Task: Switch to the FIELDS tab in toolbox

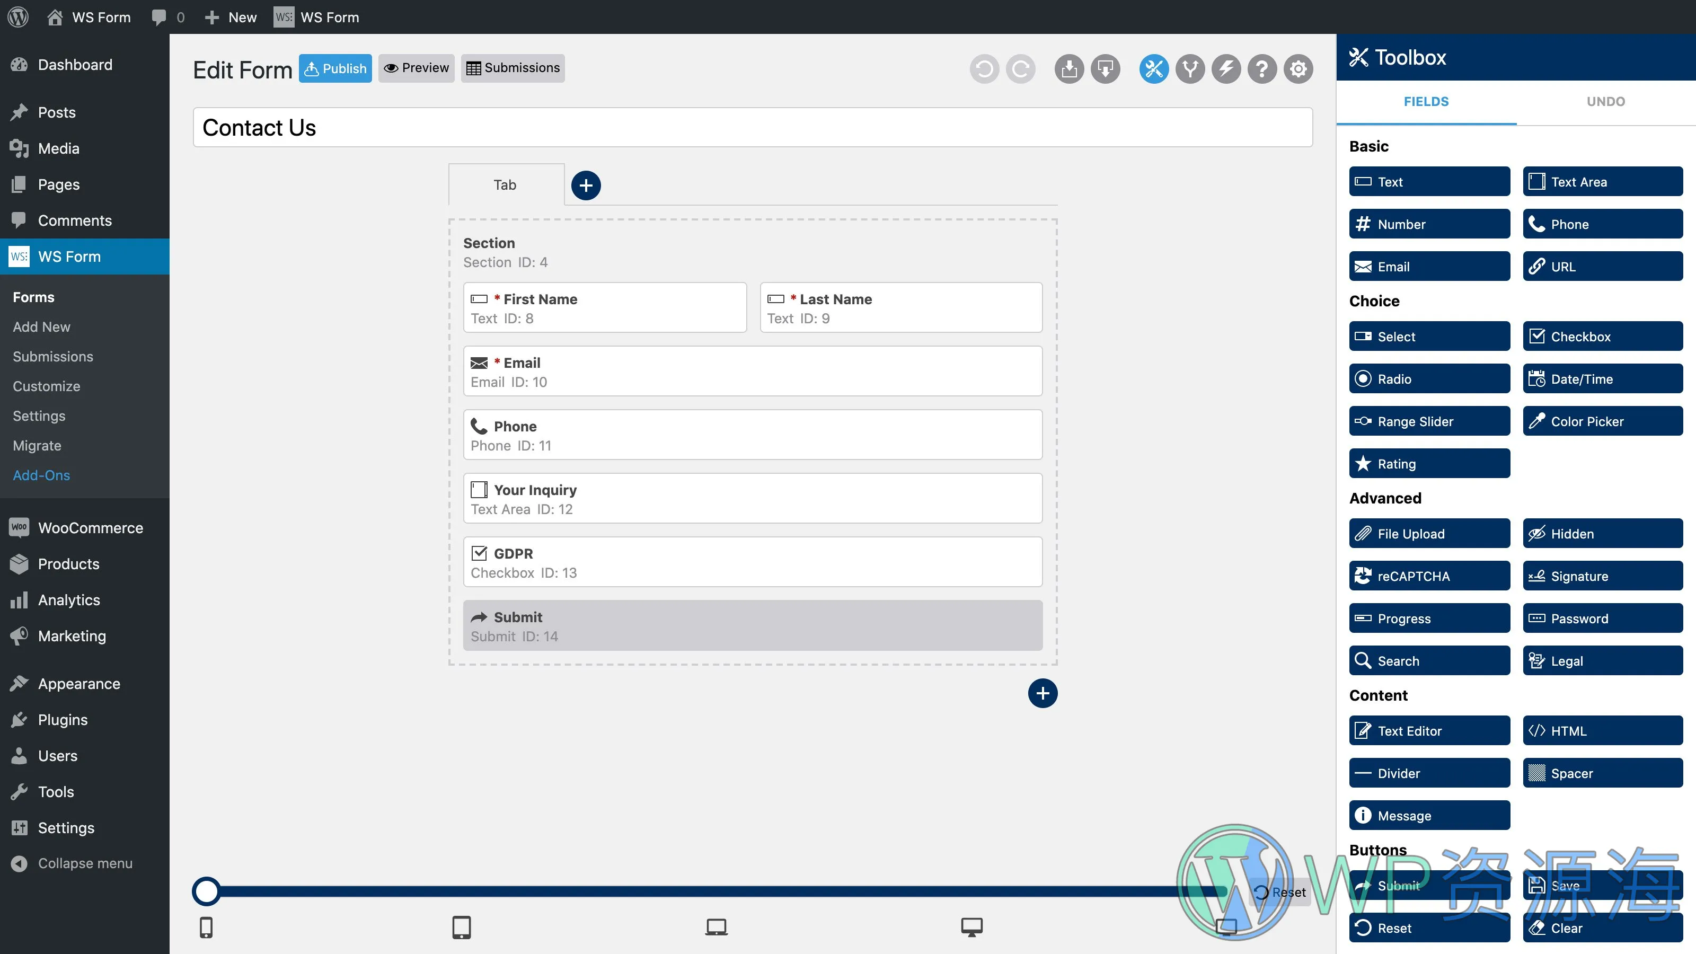Action: (1427, 101)
